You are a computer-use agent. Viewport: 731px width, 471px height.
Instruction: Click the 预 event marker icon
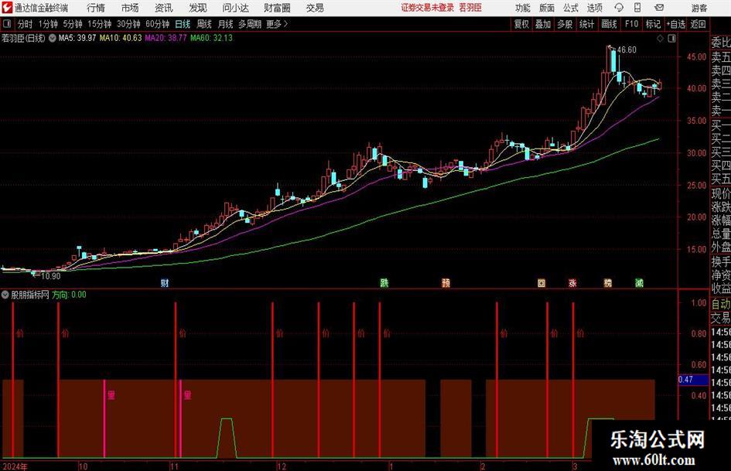pyautogui.click(x=446, y=283)
